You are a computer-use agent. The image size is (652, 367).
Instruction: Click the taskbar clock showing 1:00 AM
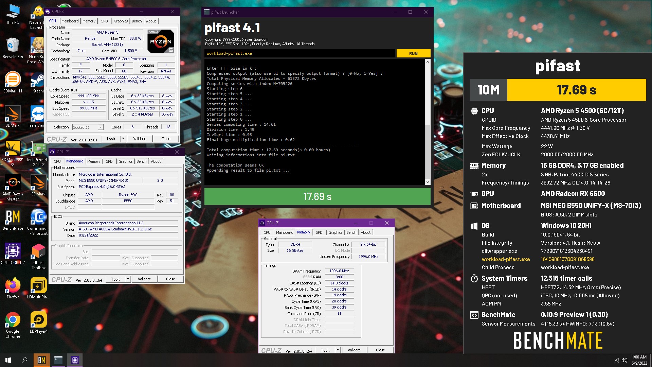click(639, 360)
